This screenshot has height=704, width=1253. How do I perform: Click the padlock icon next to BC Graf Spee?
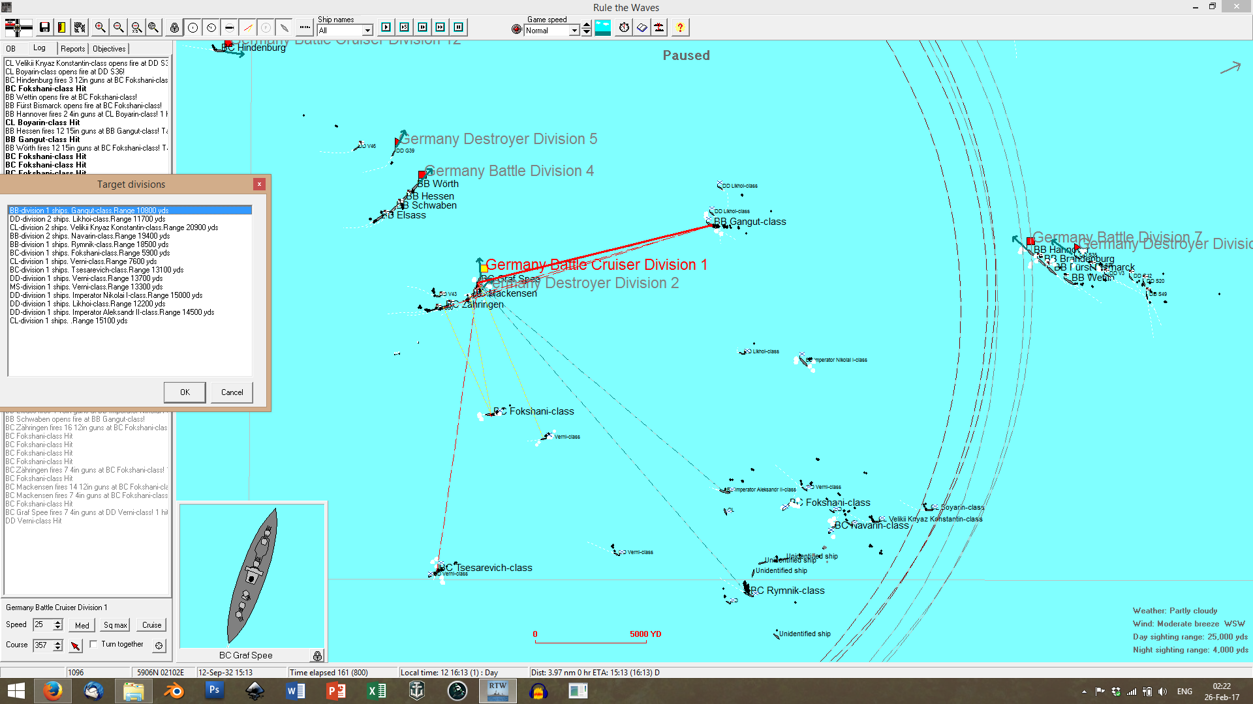coord(317,656)
